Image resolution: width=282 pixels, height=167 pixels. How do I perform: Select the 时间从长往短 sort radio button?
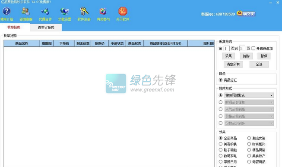[221, 102]
